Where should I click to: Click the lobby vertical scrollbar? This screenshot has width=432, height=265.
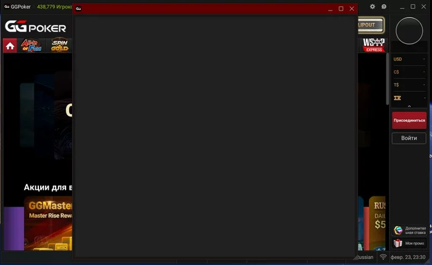(x=388, y=79)
